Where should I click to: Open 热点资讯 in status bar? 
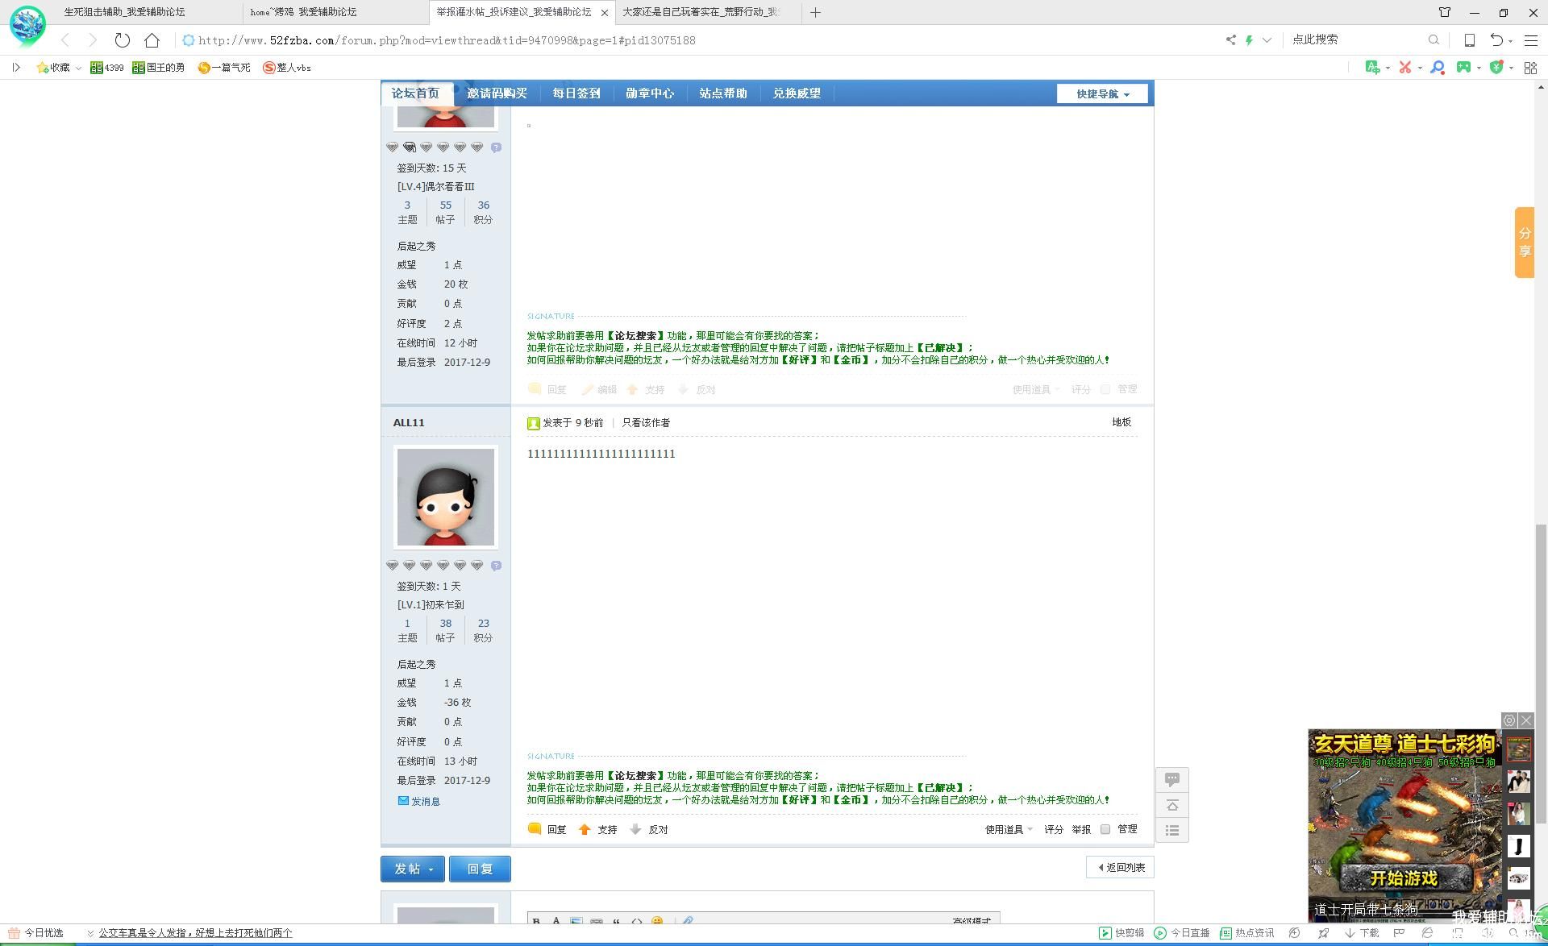1247,933
